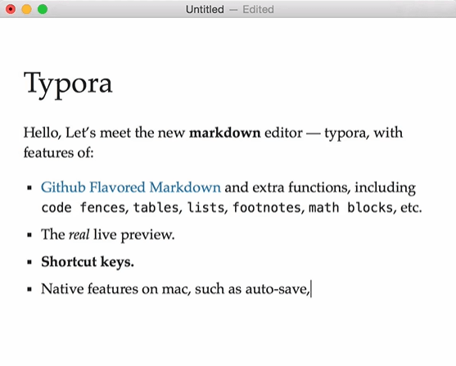Image resolution: width=456 pixels, height=366 pixels.
Task: Zoom the window with the green button
Action: click(x=43, y=9)
